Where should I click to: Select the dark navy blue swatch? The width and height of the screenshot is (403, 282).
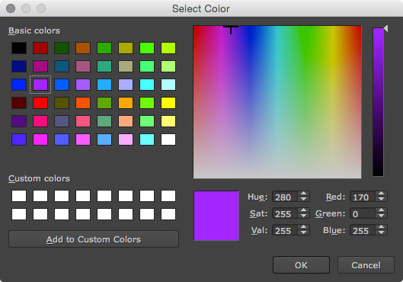coord(19,66)
